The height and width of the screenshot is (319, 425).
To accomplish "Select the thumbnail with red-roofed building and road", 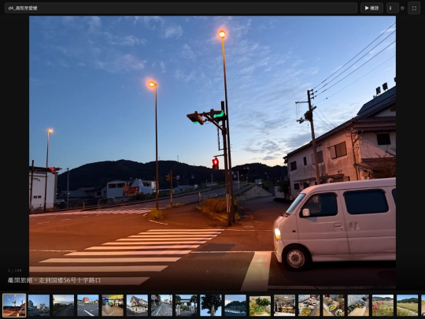I will (88, 305).
